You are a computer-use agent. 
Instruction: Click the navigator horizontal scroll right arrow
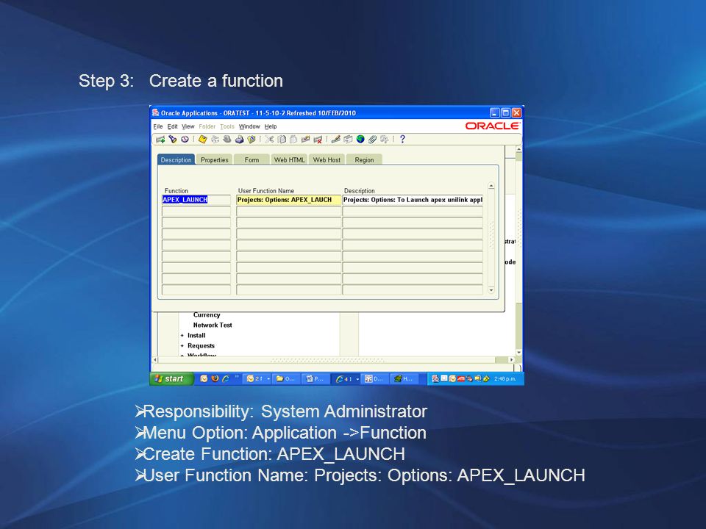point(511,360)
